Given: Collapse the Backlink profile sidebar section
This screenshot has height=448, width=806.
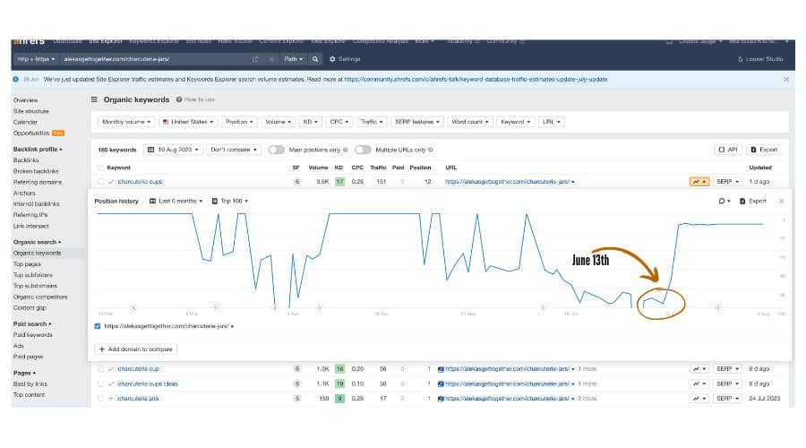Looking at the screenshot, I should tap(38, 149).
